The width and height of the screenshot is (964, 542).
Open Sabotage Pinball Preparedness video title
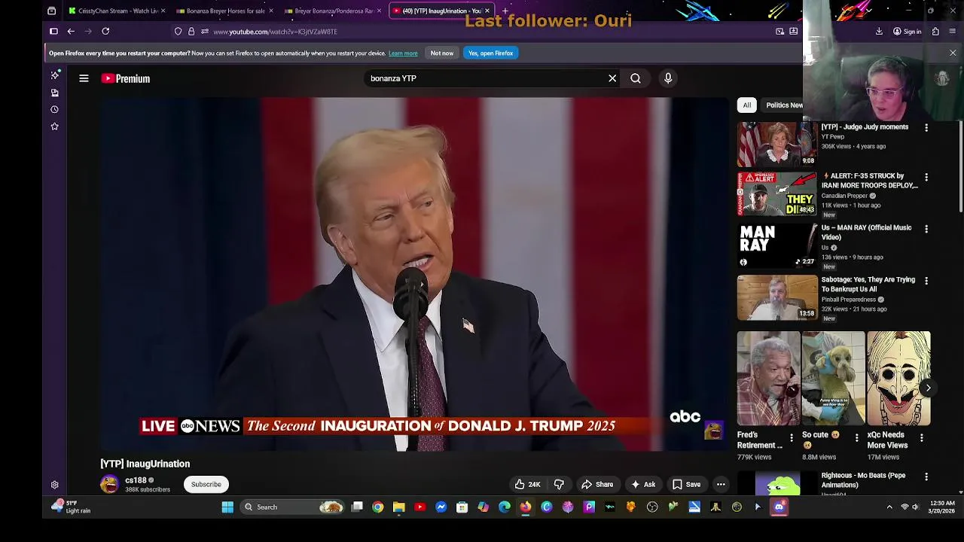pos(868,284)
